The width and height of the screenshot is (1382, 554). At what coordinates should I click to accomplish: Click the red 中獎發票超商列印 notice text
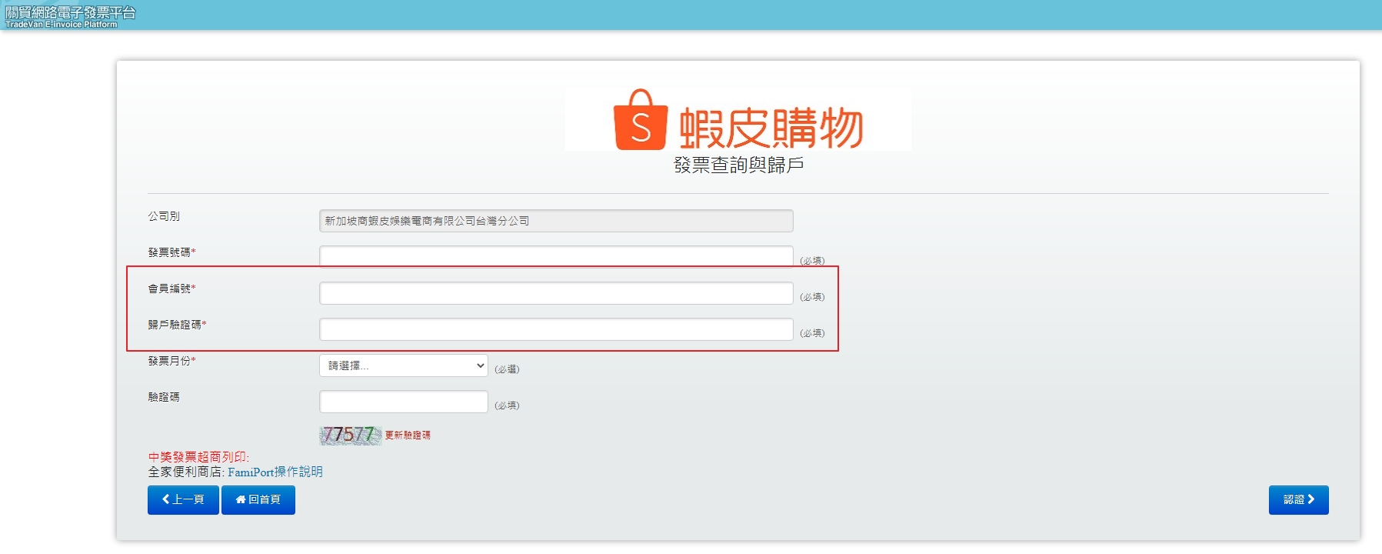(198, 457)
